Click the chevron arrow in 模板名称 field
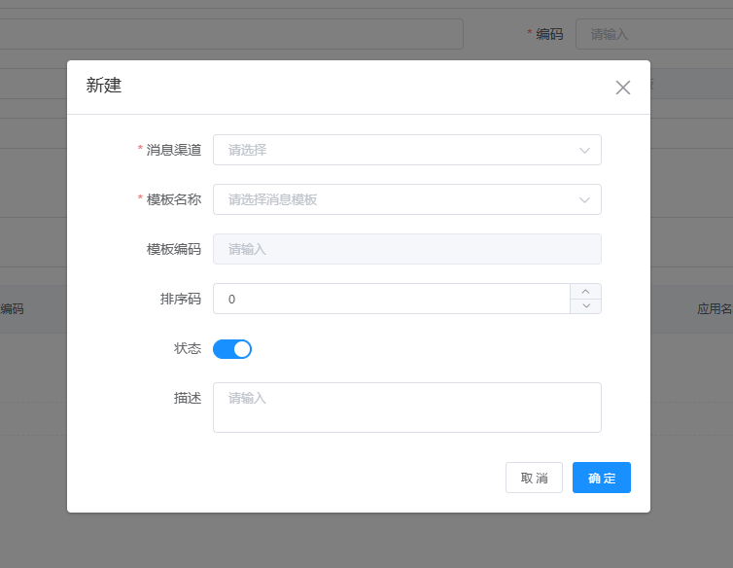The width and height of the screenshot is (733, 568). [584, 199]
